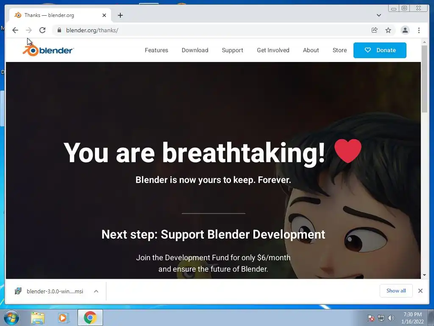Click the blue Donate button
Viewport: 434px width, 326px height.
pos(380,50)
